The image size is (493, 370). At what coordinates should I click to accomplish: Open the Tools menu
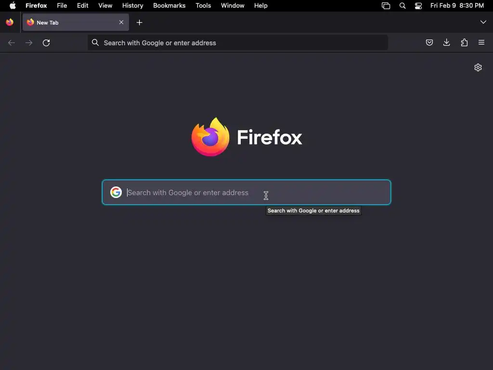click(203, 5)
